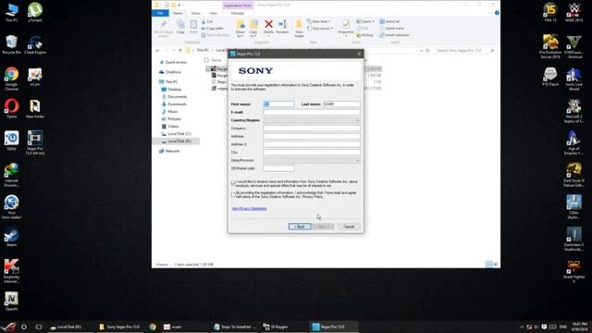
Task: Switch to the Share ribbon tab
Action: click(x=195, y=13)
